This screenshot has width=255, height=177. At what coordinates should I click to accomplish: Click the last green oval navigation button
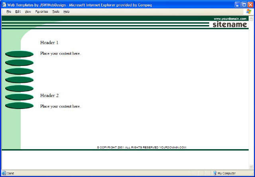(x=19, y=105)
